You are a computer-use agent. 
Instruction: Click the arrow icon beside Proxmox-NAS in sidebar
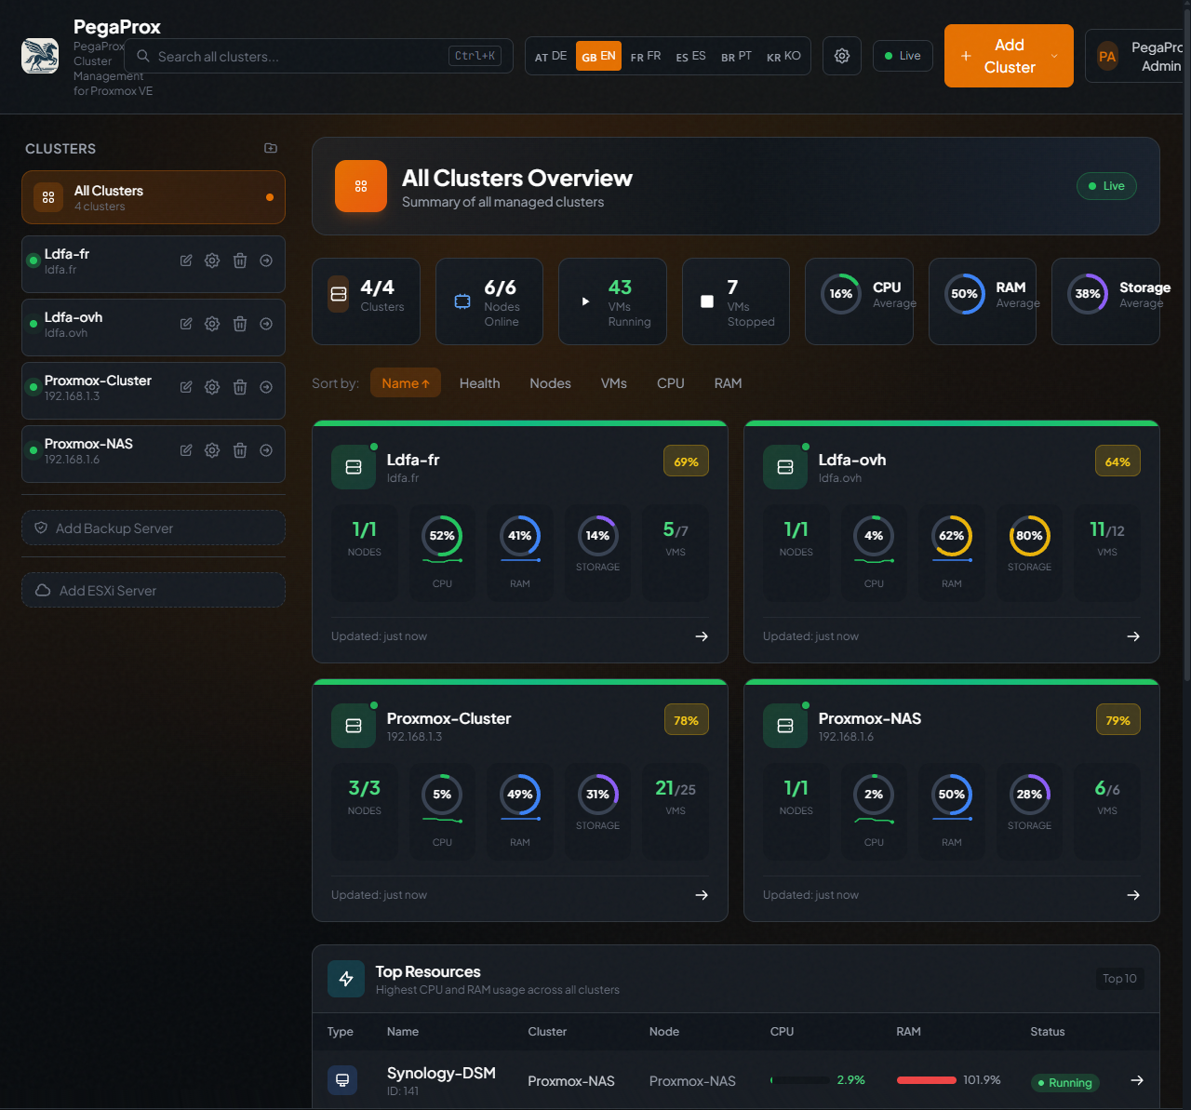266,450
